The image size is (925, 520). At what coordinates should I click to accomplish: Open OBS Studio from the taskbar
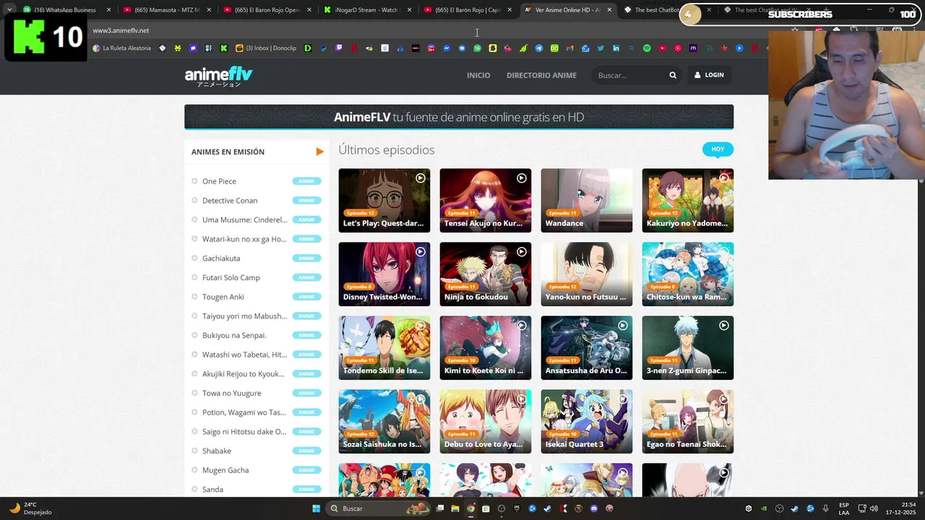[501, 508]
